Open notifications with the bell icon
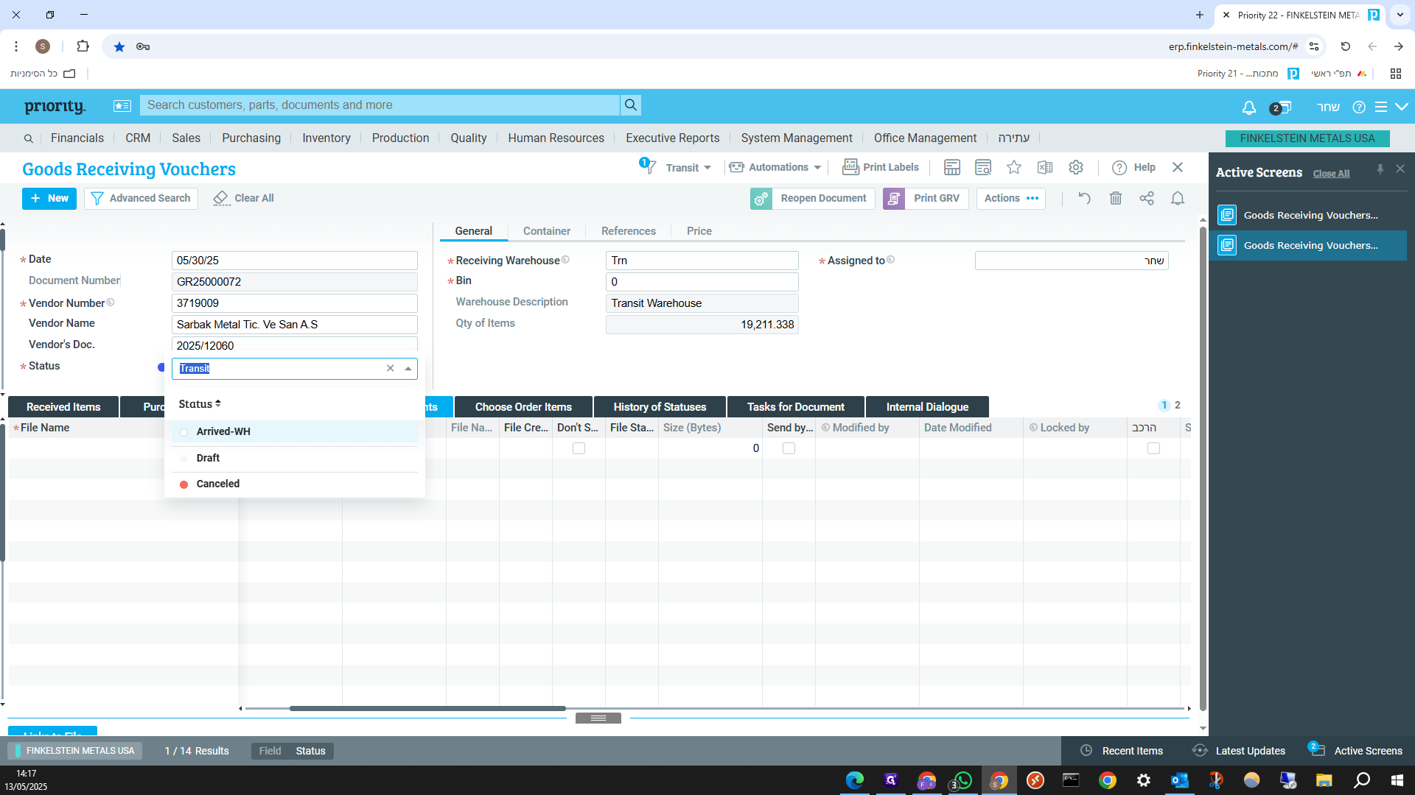Screen dimensions: 1415x795 (1177, 198)
